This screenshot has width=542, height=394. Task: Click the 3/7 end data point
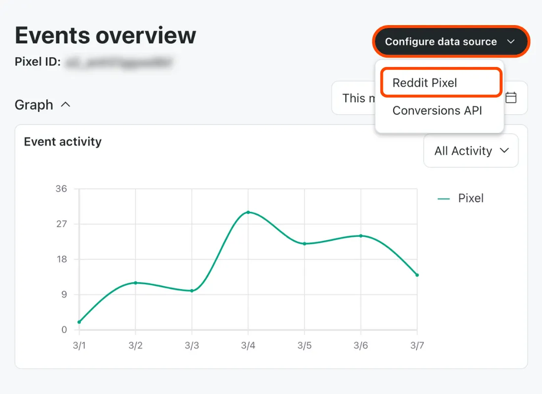[x=417, y=275]
